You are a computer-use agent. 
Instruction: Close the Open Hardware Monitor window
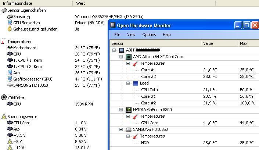click(x=255, y=25)
